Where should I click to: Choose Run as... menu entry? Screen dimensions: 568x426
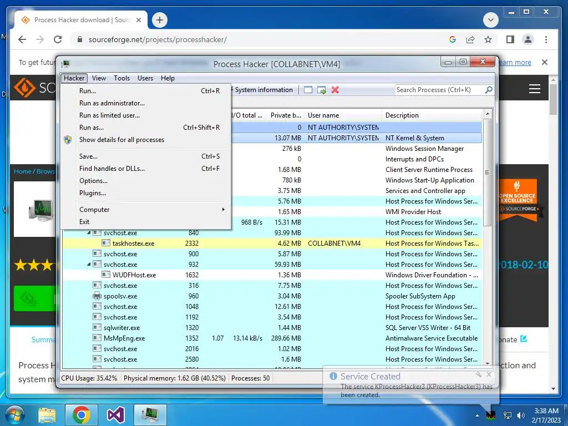point(146,128)
